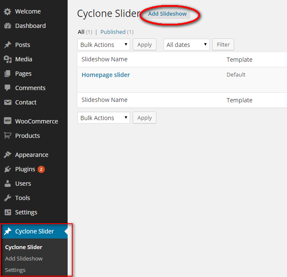Click the Plugins update count badge
287x277 pixels.
point(41,169)
